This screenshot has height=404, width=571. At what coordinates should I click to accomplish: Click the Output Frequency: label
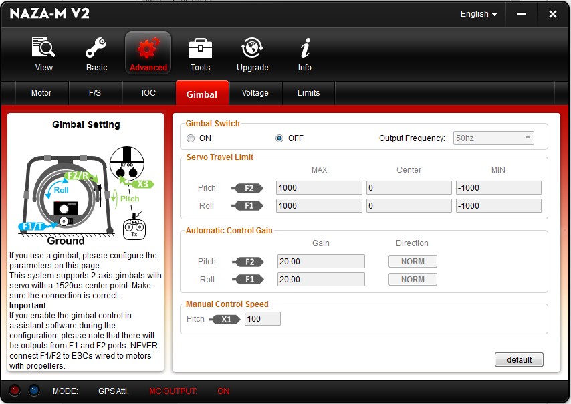(412, 138)
